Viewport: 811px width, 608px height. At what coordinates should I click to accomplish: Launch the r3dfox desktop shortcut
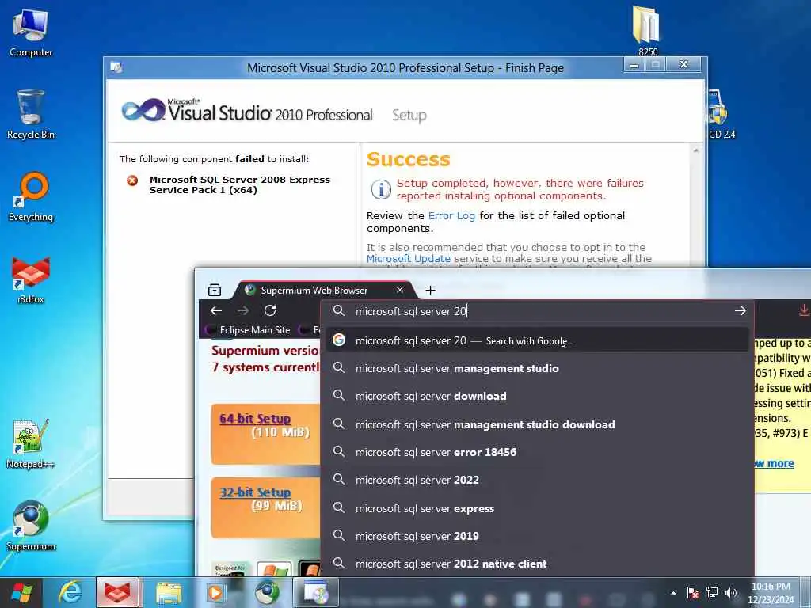(31, 279)
